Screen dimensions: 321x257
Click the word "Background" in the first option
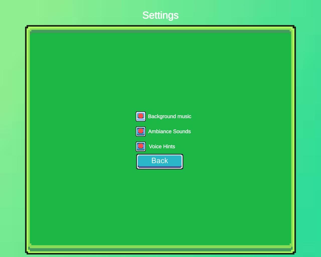162,116
